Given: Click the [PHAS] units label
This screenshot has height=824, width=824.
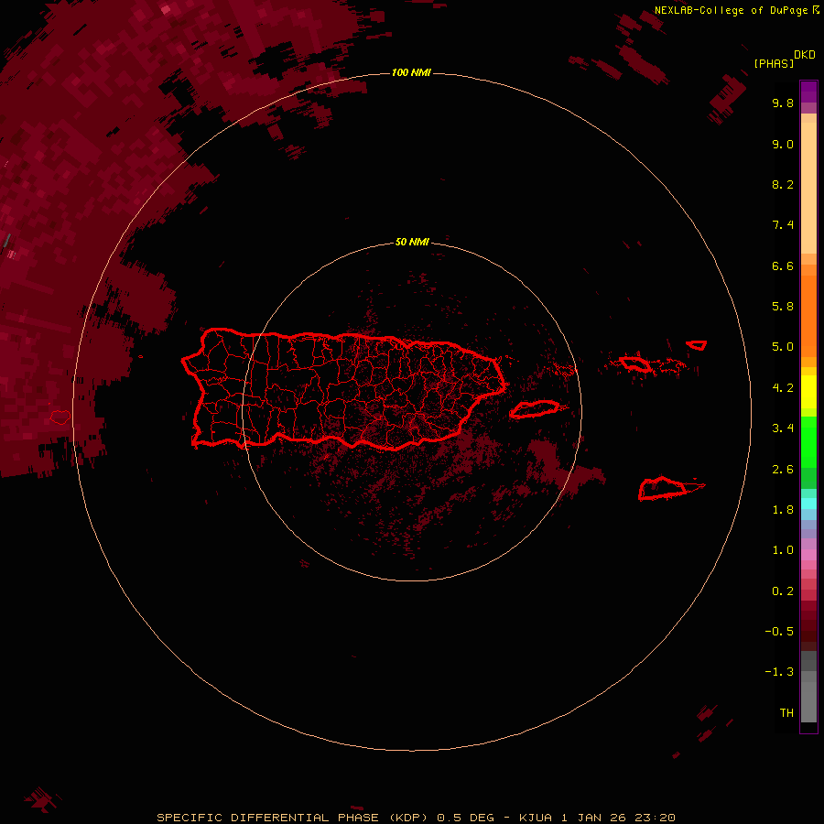Looking at the screenshot, I should 774,63.
